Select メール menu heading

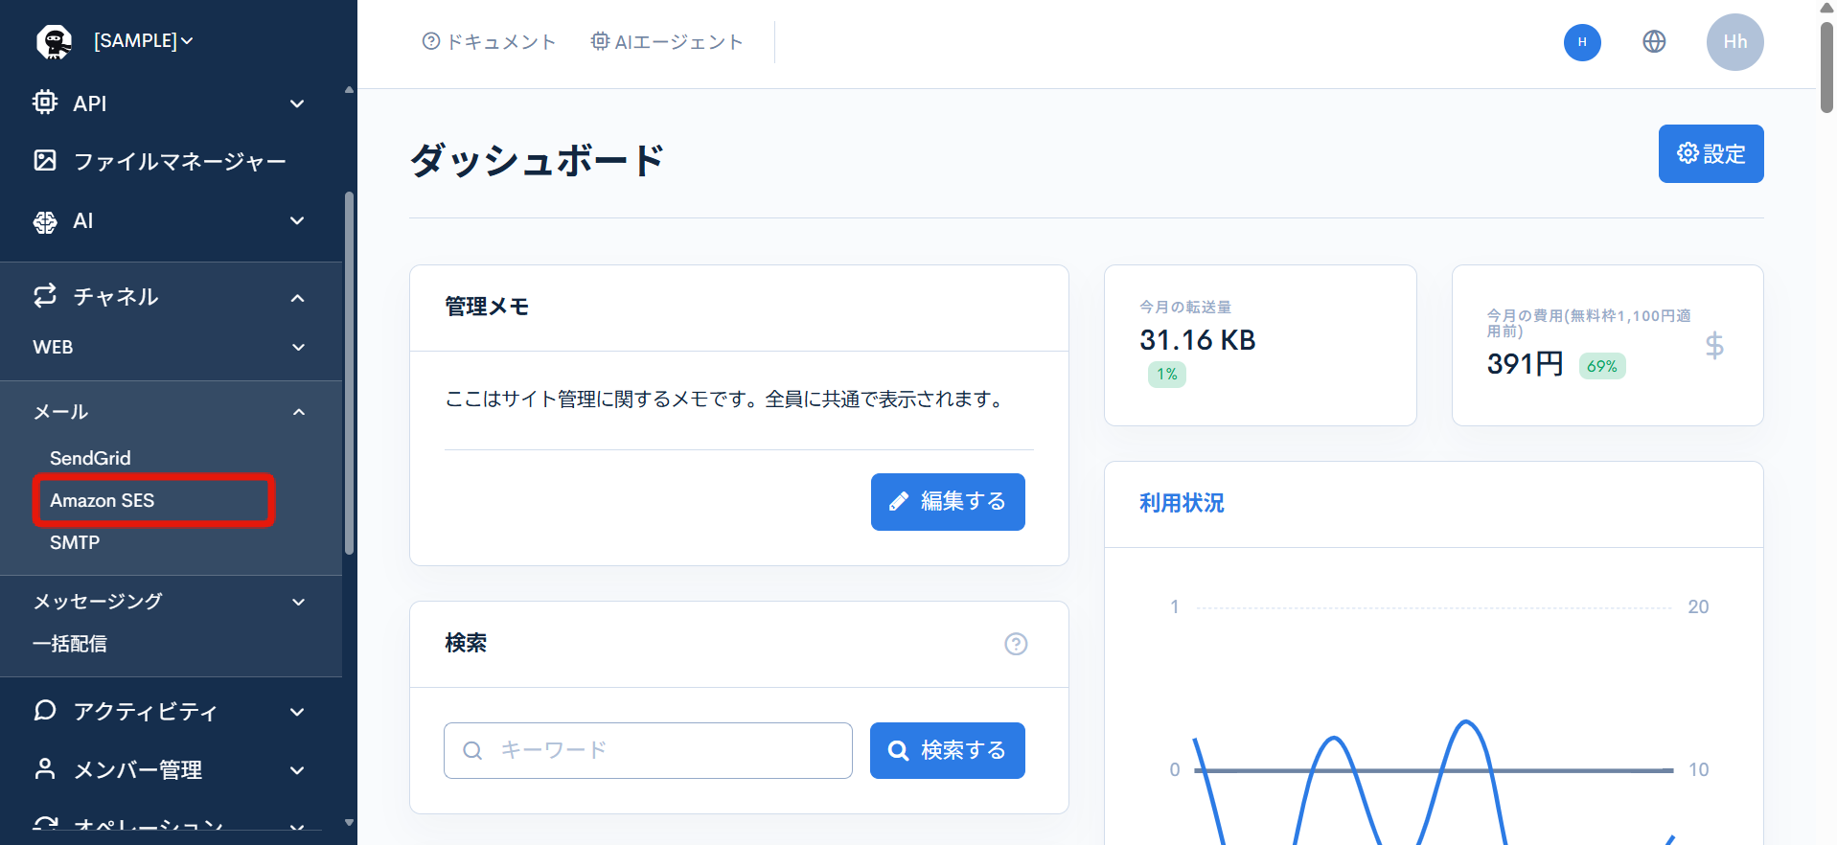pyautogui.click(x=61, y=412)
